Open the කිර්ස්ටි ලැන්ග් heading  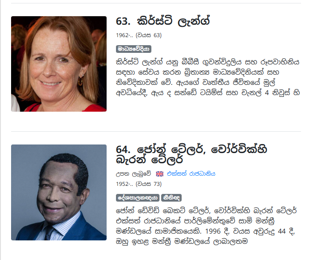click(x=173, y=21)
